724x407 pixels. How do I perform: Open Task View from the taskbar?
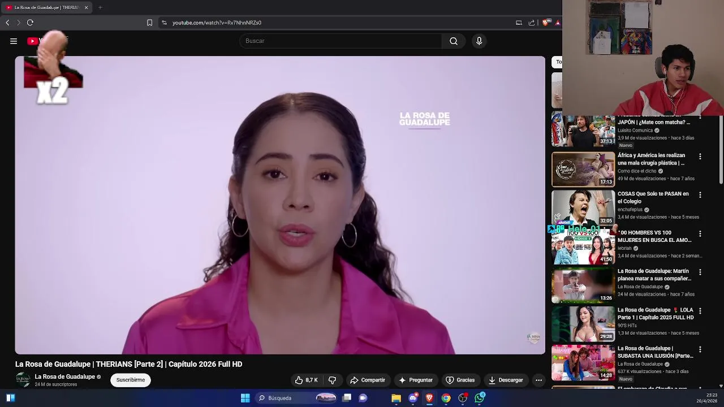pyautogui.click(x=347, y=398)
